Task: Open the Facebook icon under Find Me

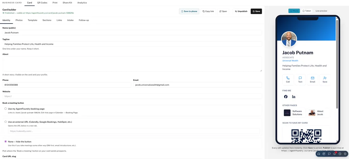Action: click(x=286, y=97)
